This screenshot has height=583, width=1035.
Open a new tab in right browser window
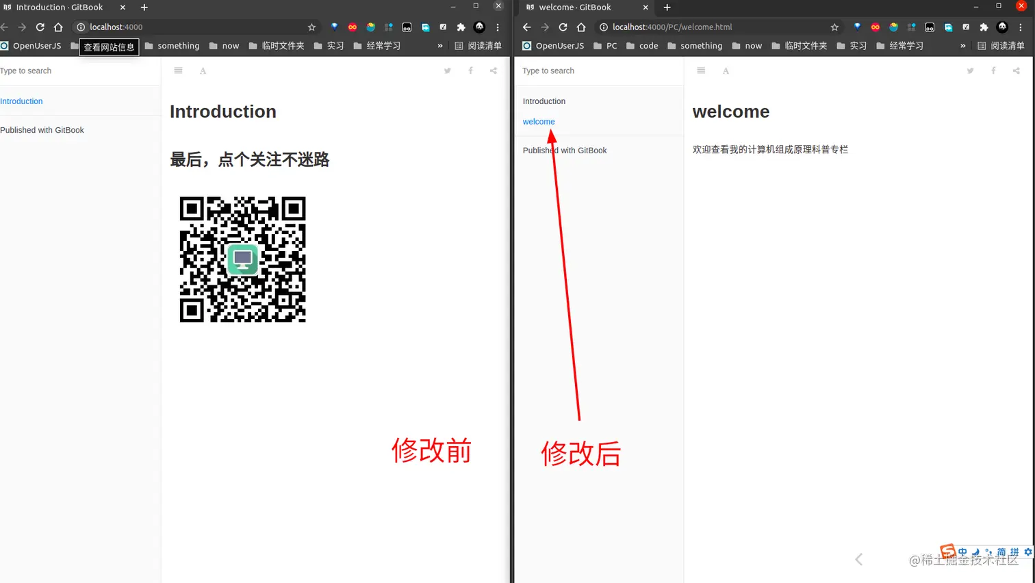coord(667,8)
